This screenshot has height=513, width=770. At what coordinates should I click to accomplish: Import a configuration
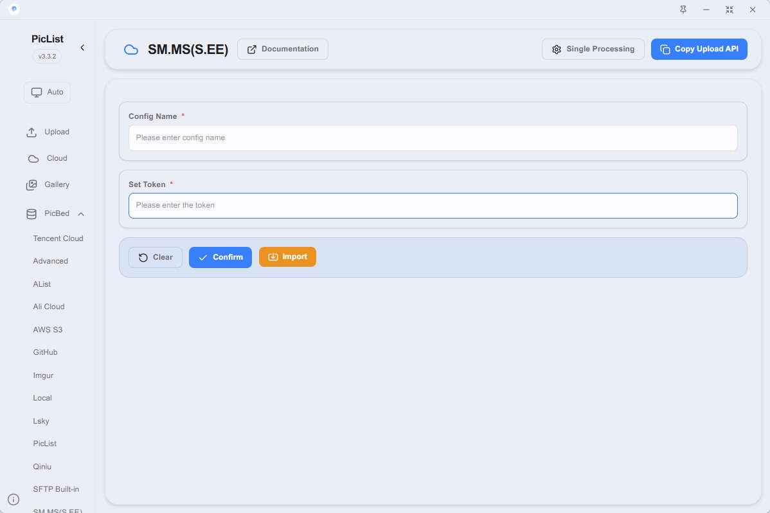point(287,257)
